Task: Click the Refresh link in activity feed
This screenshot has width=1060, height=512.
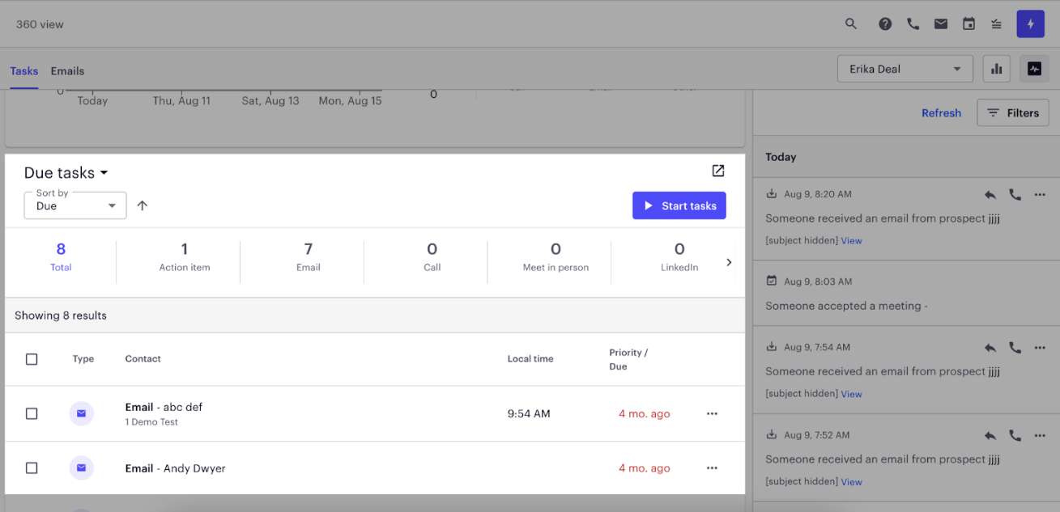Action: point(941,113)
